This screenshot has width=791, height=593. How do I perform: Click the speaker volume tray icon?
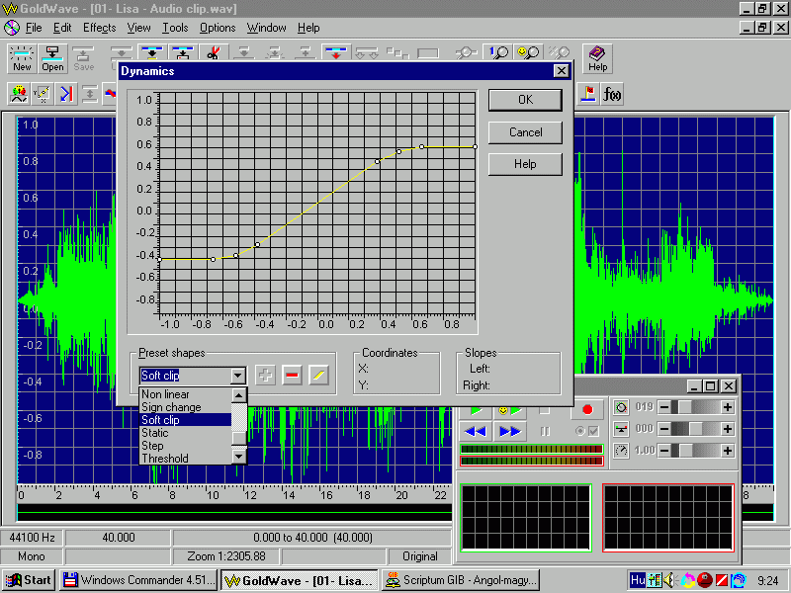tap(669, 580)
